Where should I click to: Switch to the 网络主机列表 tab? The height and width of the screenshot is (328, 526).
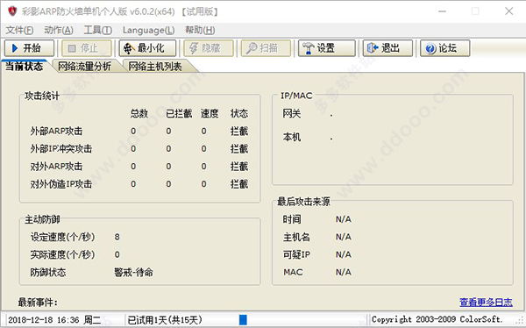pos(155,67)
